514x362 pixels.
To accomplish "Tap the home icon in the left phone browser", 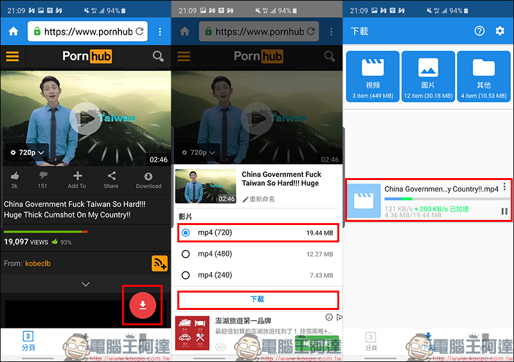I will point(13,32).
